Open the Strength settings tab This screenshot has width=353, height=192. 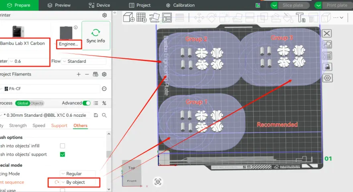tap(18, 126)
